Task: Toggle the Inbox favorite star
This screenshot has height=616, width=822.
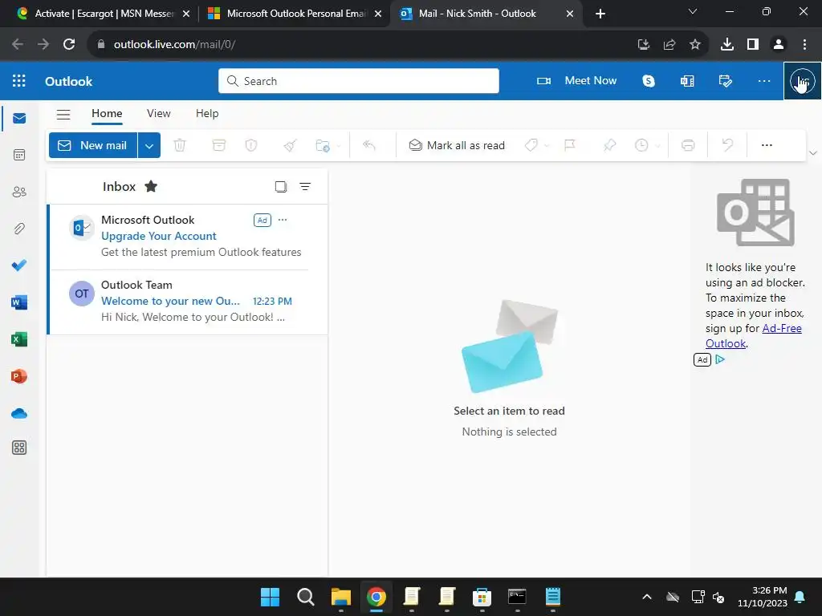Action: coord(151,186)
